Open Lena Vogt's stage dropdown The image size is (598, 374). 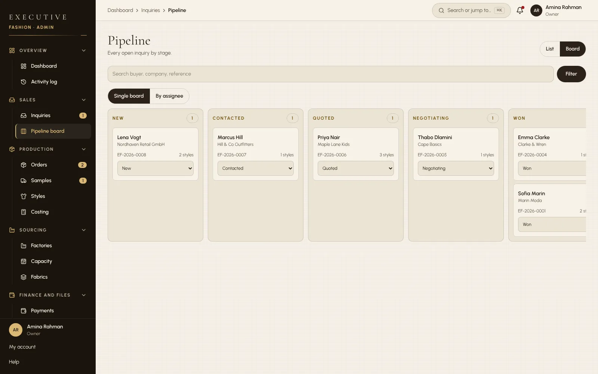tap(155, 168)
